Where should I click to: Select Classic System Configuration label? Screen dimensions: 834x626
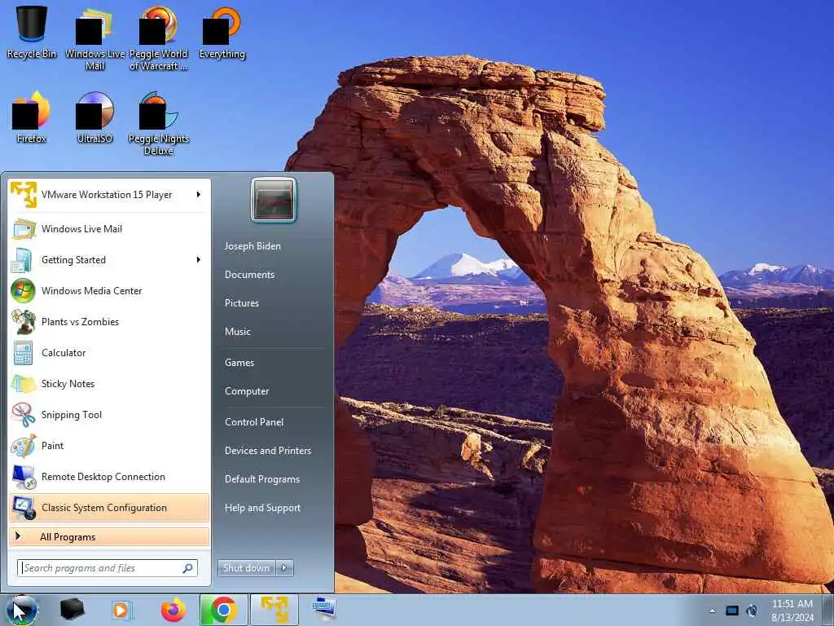[104, 508]
